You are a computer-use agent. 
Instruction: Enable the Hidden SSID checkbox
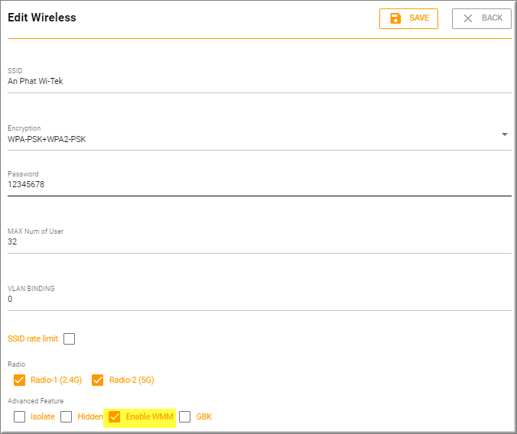pyautogui.click(x=67, y=416)
